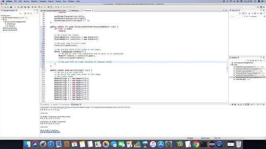Click Writable in the status bar

point(190,138)
